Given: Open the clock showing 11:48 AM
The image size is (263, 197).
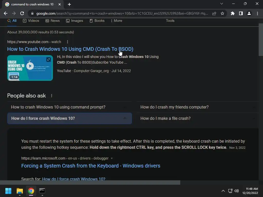Looking at the screenshot, I should click(x=250, y=191).
